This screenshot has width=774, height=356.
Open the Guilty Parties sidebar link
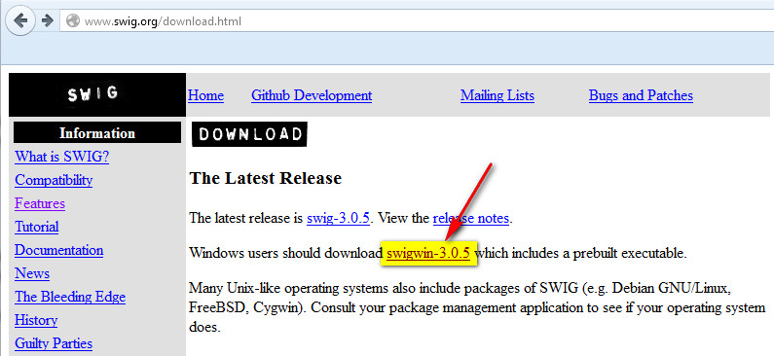[54, 343]
